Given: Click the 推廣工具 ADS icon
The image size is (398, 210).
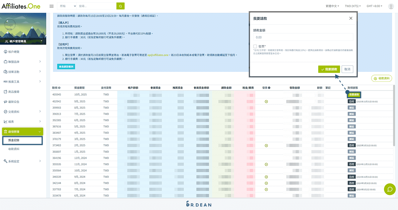Looking at the screenshot, I should (x=5, y=81).
